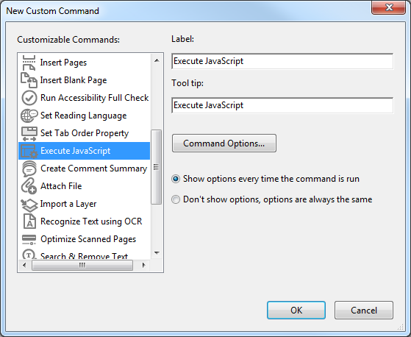Screen dimensions: 411x337
Task: Select Don't show options radio button
Action: point(176,199)
